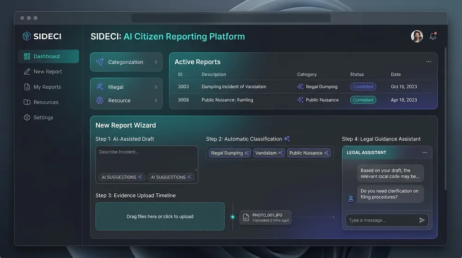This screenshot has width=462, height=258.
Task: Open the Legal Assistant three-dot menu
Action: tap(425, 153)
